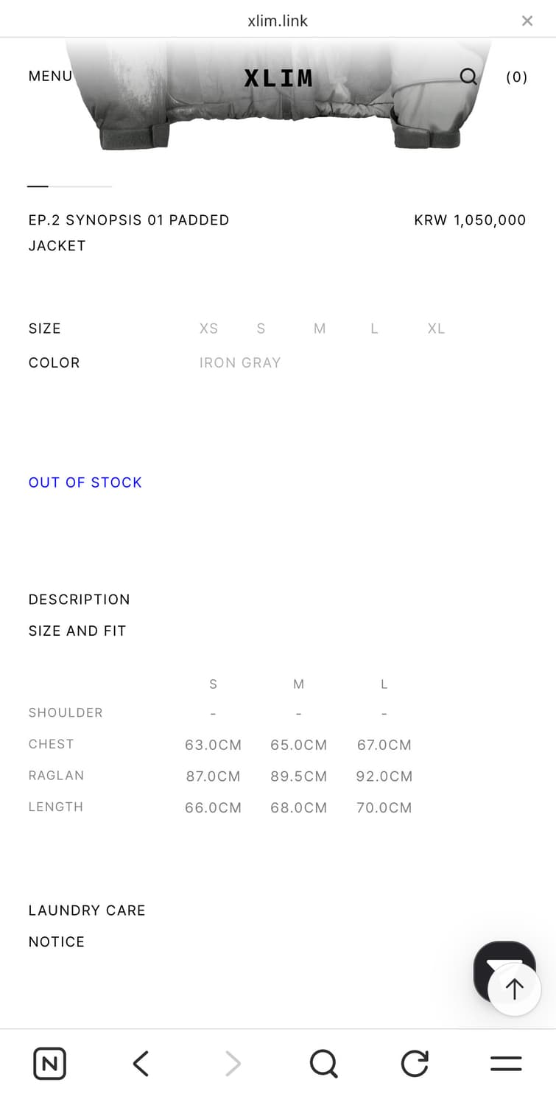Choose the Iron Gray color option

click(x=240, y=362)
